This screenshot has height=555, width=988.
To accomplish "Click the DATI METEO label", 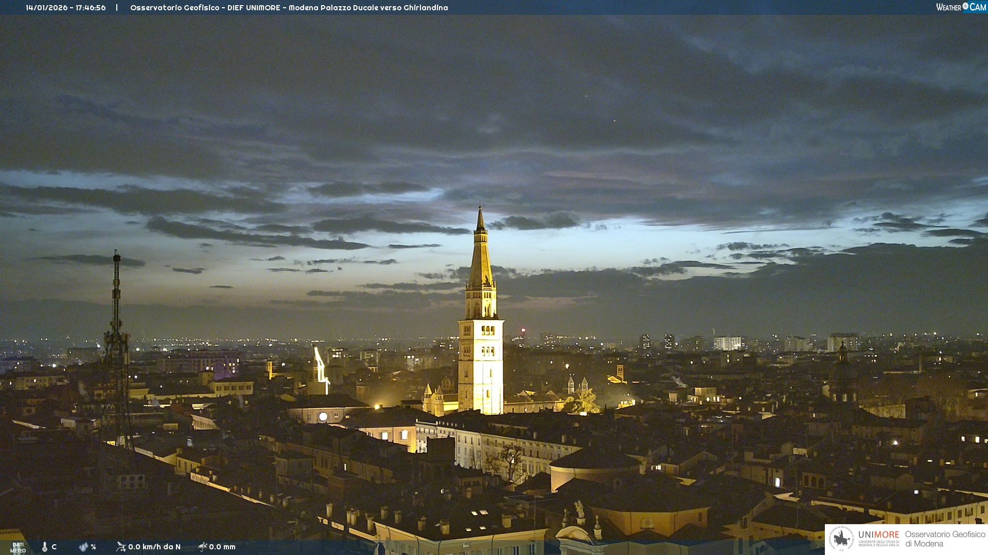I will tap(18, 547).
